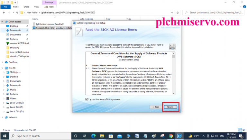Open File Explorer taskbar icon

[102, 136]
